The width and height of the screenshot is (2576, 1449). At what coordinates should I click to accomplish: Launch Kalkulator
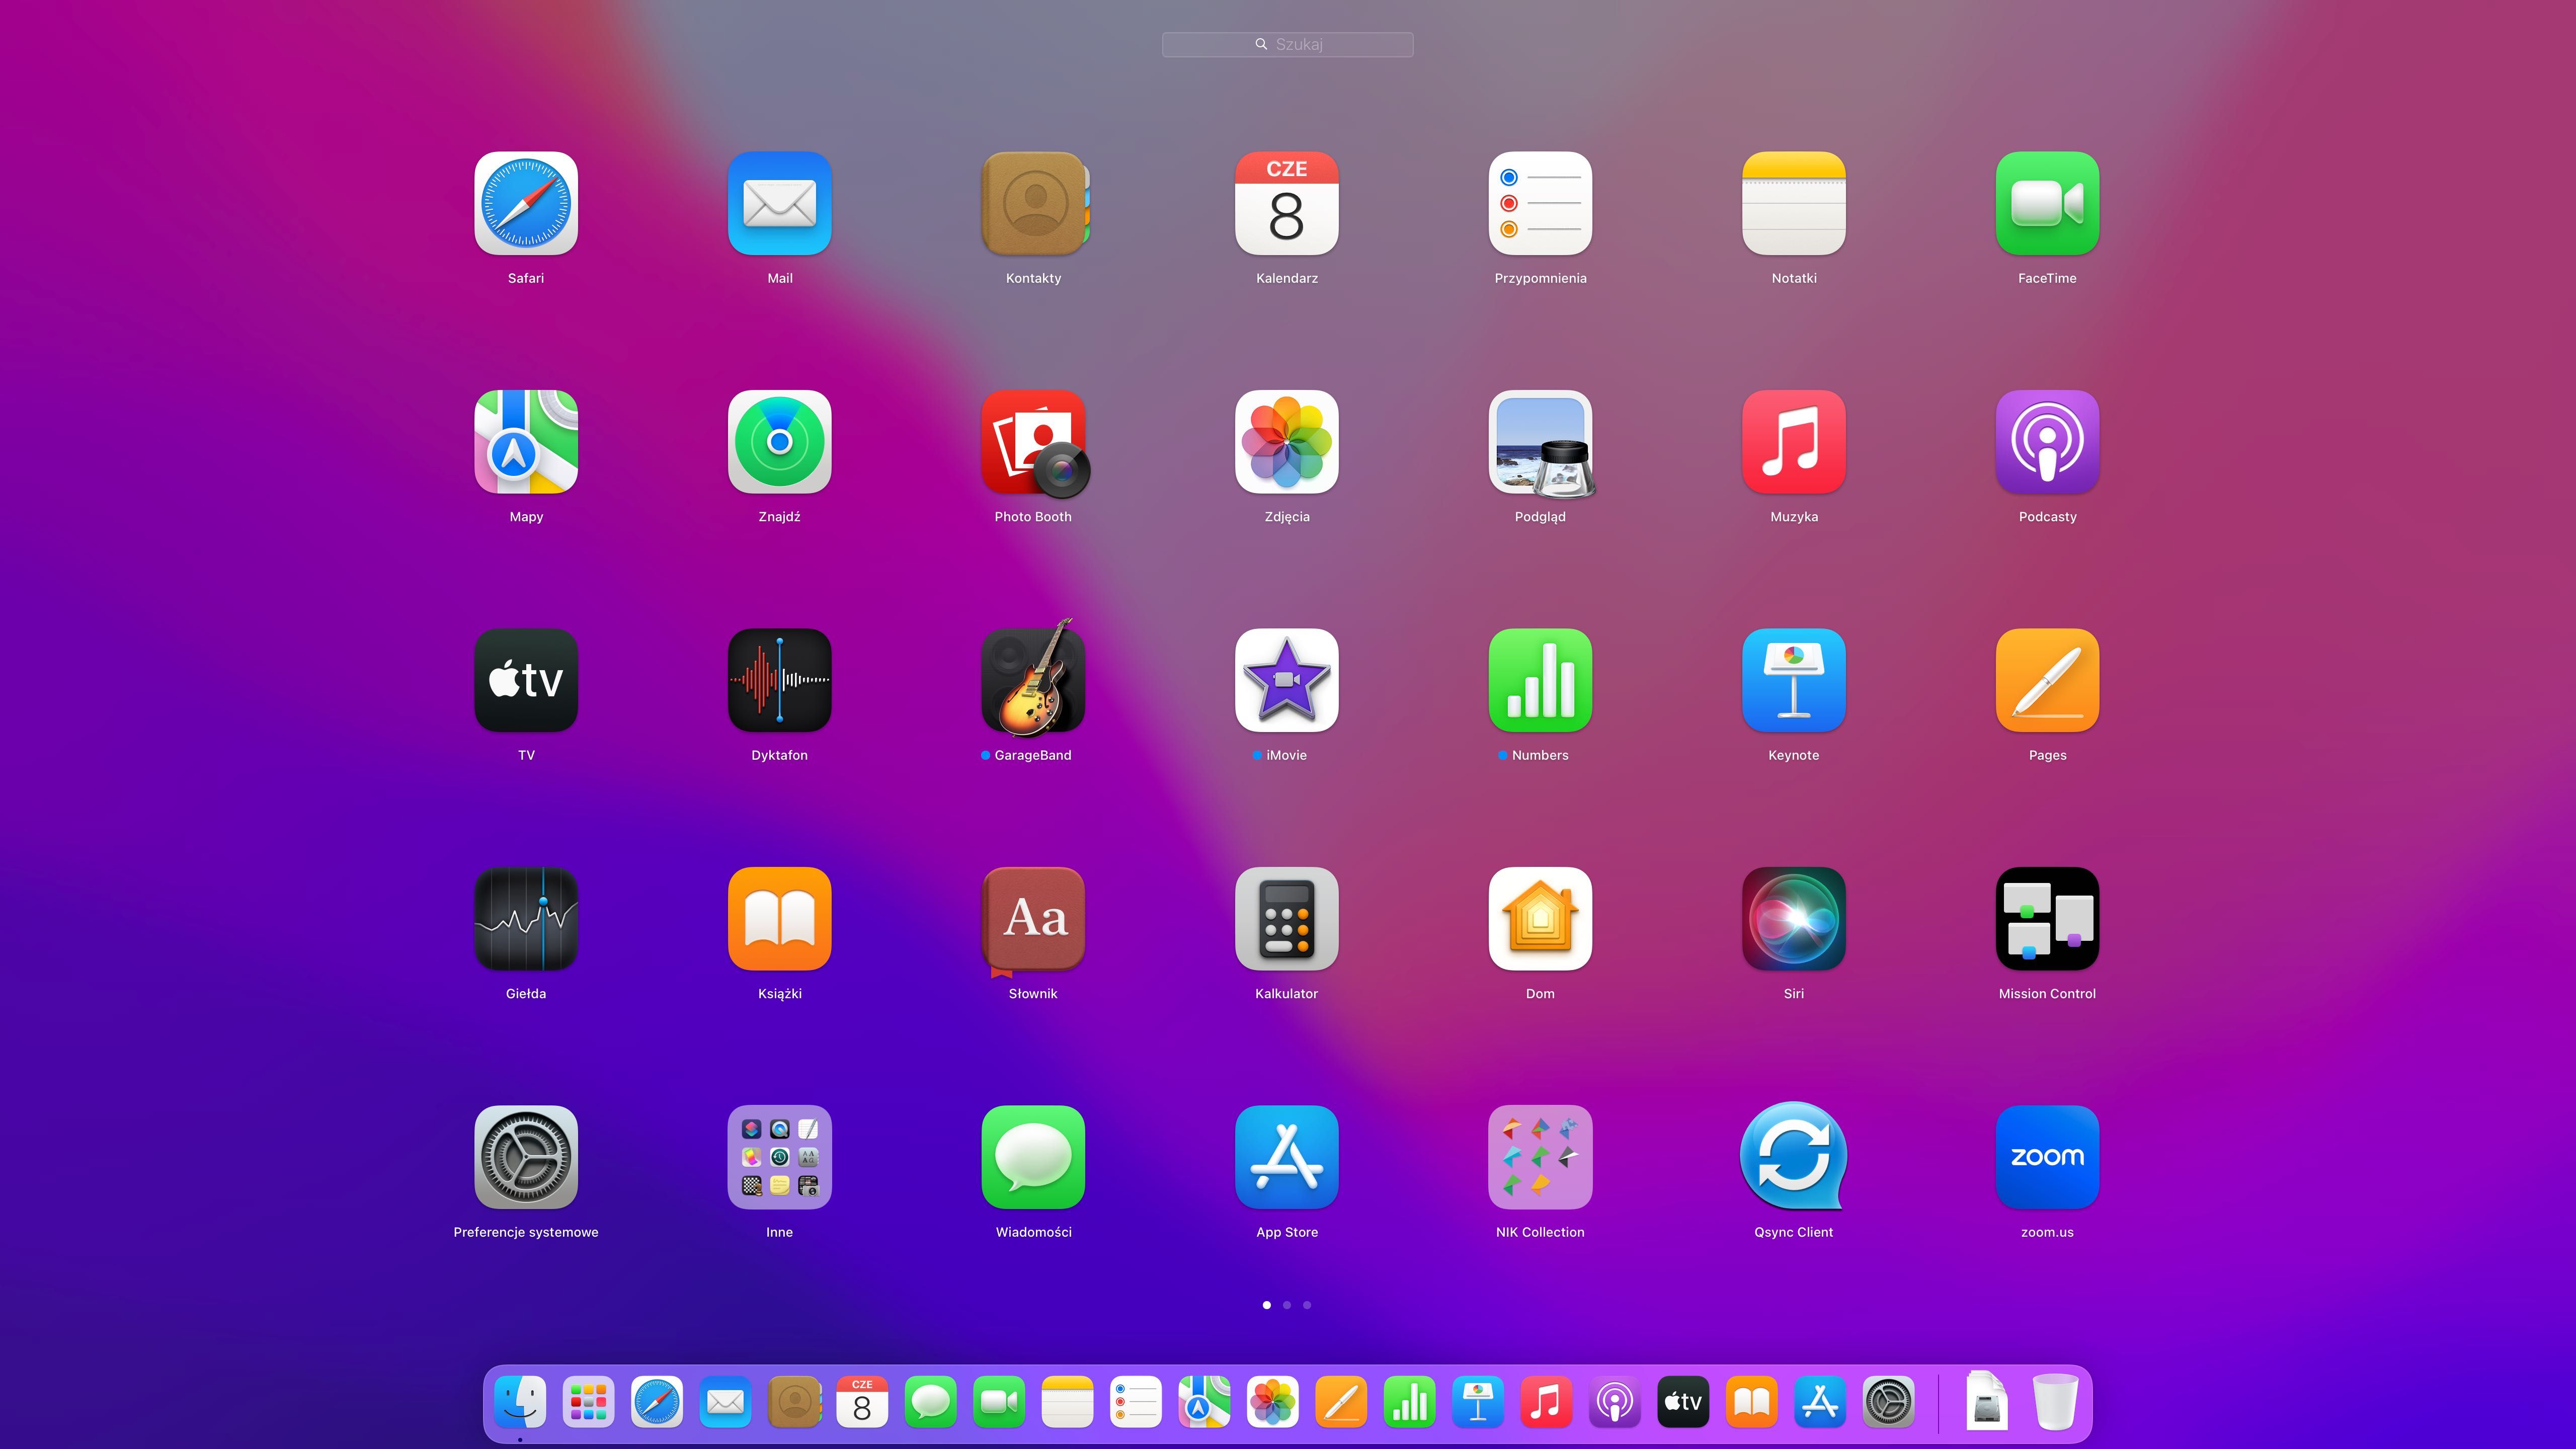(x=1287, y=919)
